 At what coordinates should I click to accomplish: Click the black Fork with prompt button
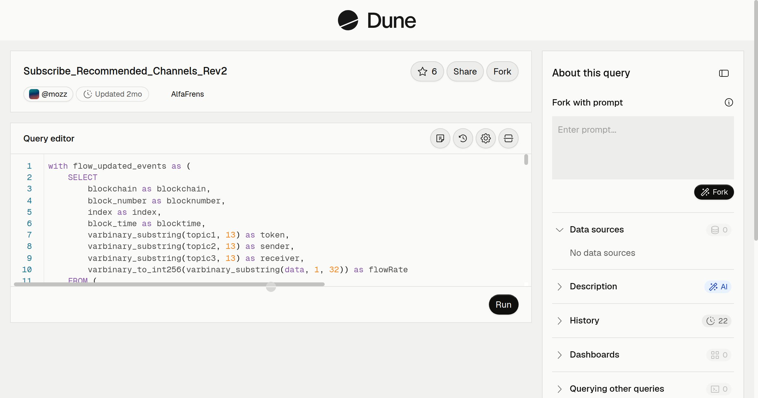click(x=714, y=192)
